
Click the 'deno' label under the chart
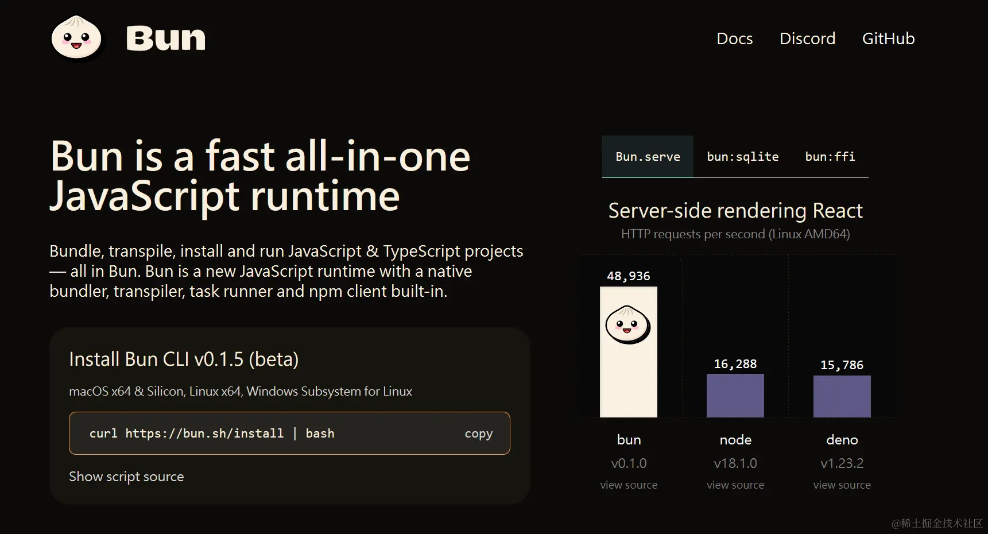click(842, 440)
